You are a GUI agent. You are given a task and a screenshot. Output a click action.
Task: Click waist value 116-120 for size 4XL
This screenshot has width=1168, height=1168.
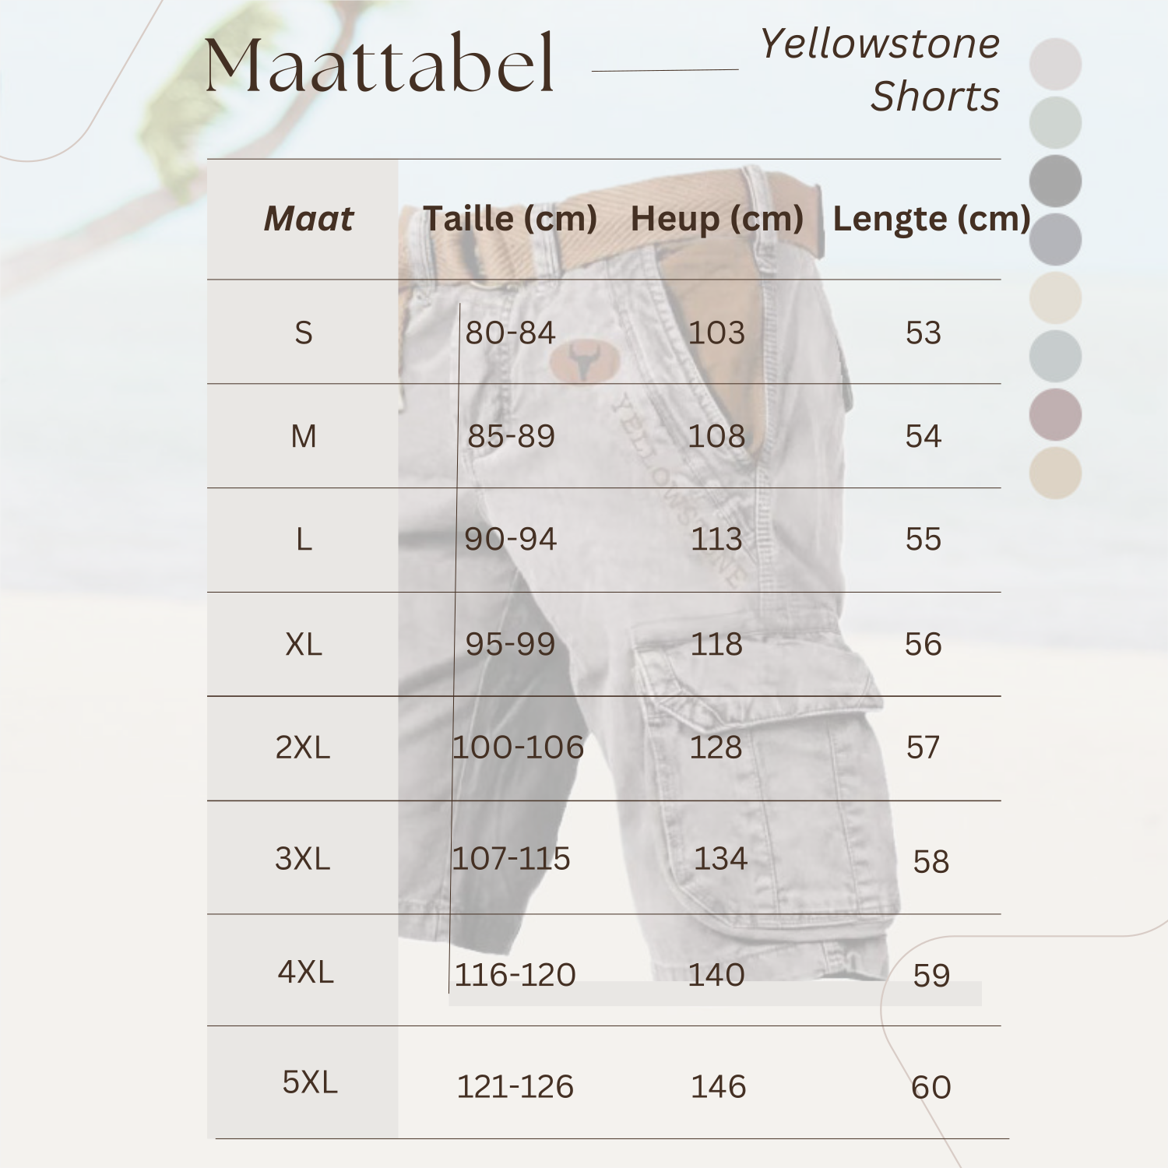[x=515, y=975]
